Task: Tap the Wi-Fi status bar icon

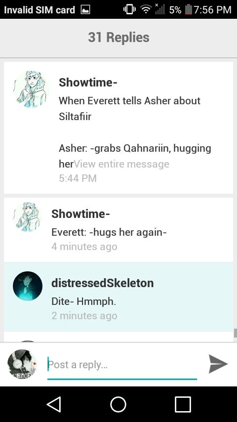Action: point(146,10)
